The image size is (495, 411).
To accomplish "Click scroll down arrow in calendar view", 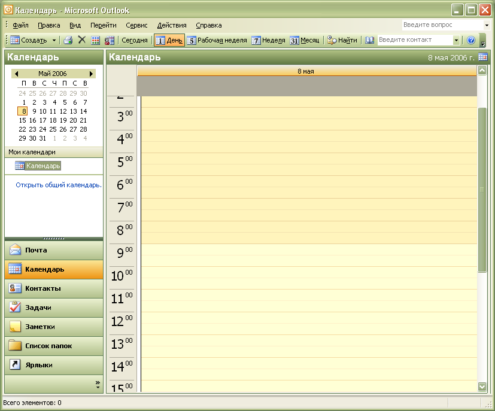I will (482, 386).
